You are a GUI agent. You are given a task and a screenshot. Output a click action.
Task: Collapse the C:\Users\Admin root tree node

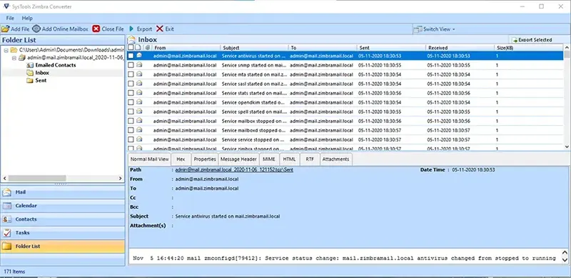6,50
